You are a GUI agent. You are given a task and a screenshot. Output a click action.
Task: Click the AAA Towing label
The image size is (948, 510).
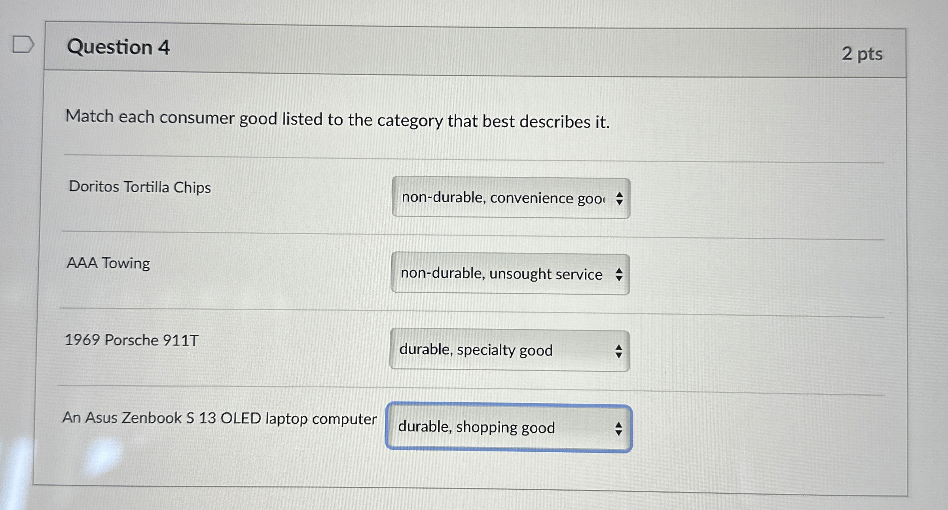coord(108,263)
